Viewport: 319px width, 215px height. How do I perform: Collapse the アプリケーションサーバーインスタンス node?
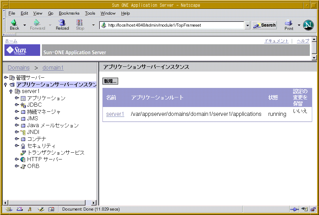(x=5, y=85)
